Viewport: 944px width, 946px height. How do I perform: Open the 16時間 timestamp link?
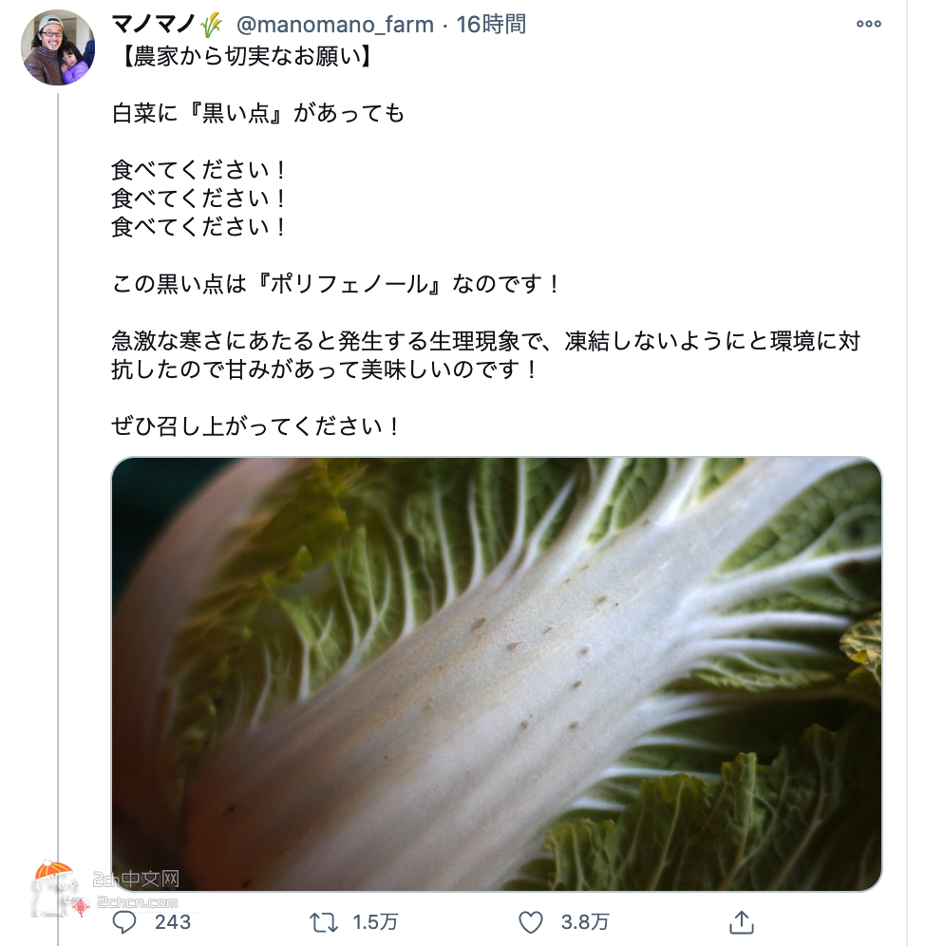point(491,25)
